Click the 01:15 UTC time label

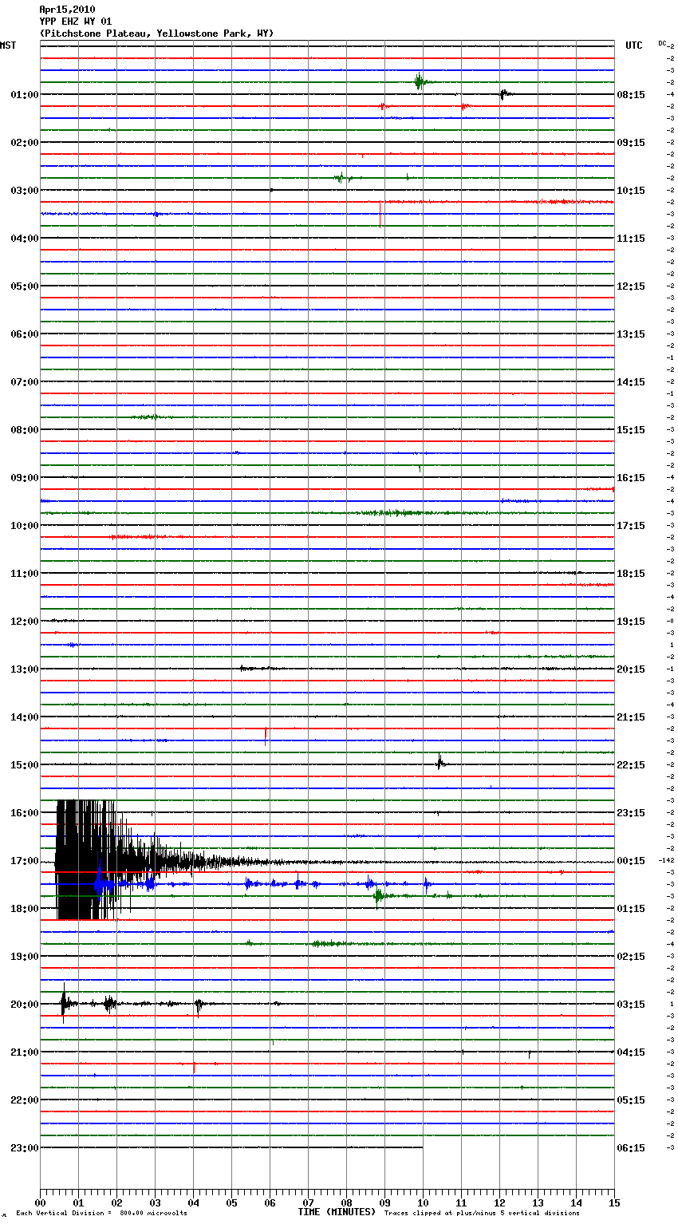(631, 909)
